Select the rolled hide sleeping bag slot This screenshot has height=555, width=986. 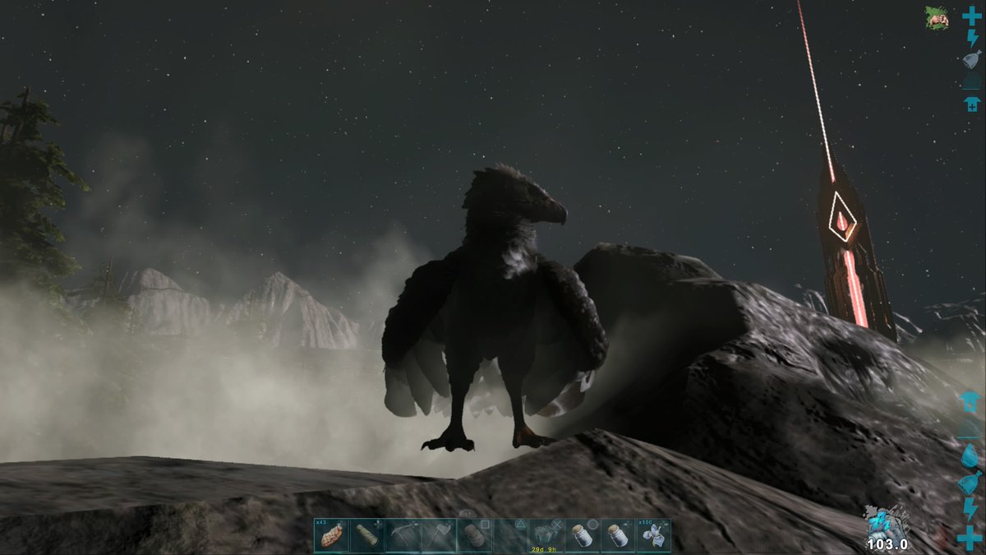coord(475,535)
